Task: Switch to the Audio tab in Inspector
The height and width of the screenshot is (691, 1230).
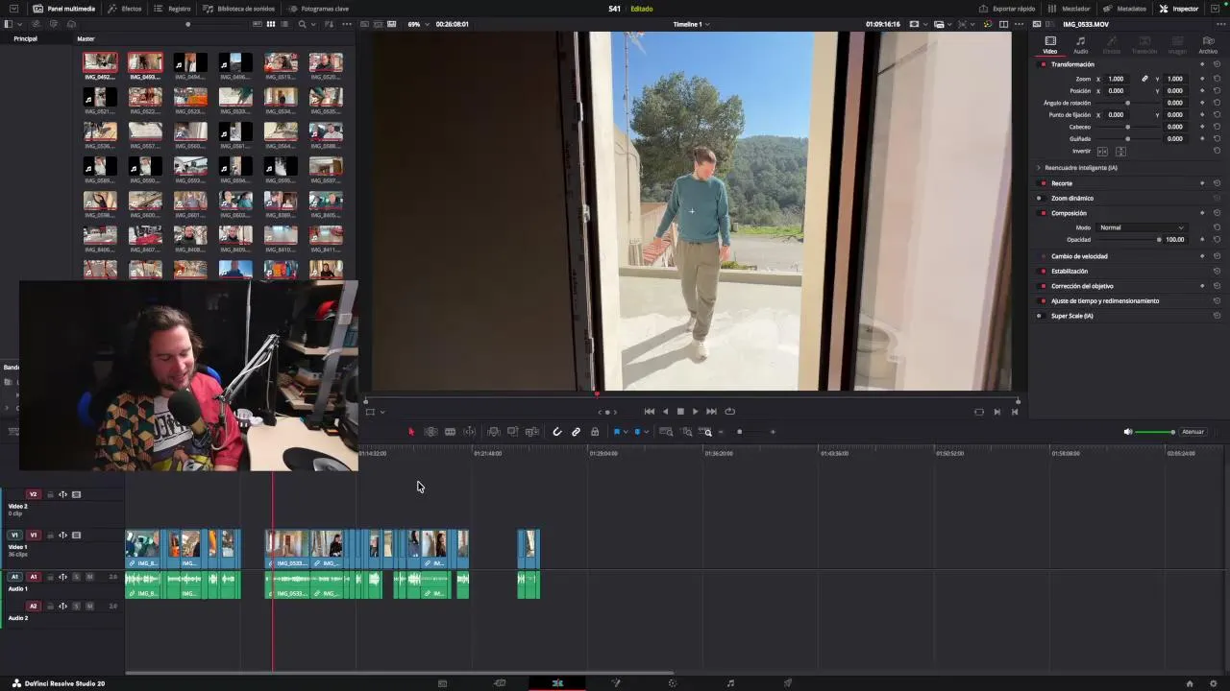Action: coord(1081,45)
